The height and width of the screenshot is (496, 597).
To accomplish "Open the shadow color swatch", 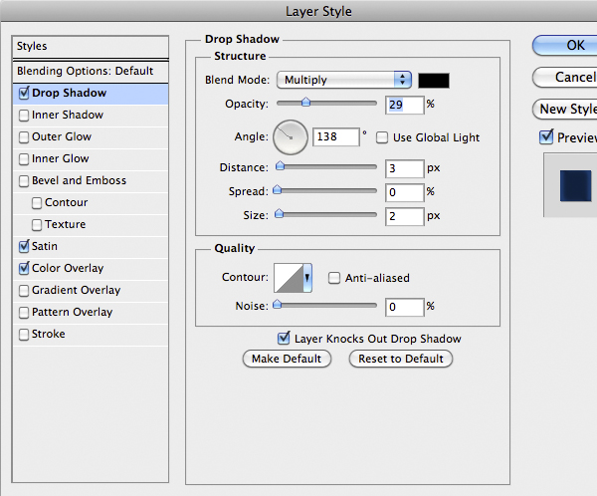I will point(434,80).
